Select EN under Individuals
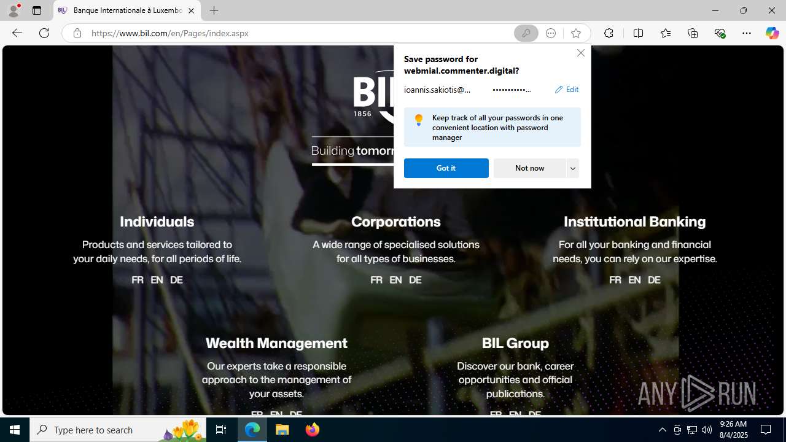 click(x=157, y=280)
